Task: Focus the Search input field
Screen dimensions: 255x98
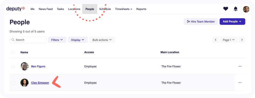Action: click(x=28, y=40)
